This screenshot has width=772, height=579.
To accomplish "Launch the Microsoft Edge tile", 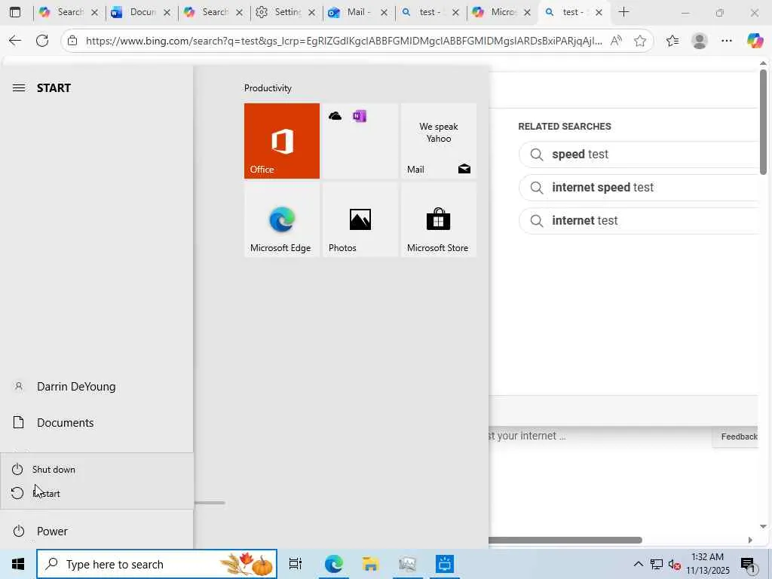I will click(x=282, y=219).
